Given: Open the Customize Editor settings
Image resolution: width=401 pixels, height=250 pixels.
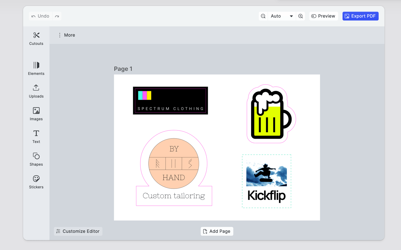Looking at the screenshot, I should pyautogui.click(x=78, y=231).
